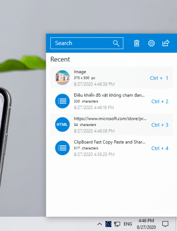Click the 'Ctrl + 2' shortcut label

[160, 102]
